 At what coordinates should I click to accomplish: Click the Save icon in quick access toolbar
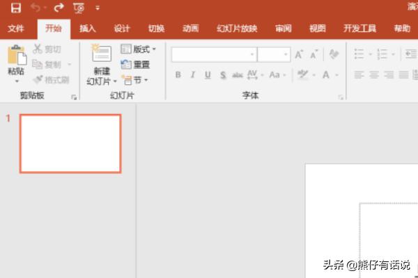pyautogui.click(x=15, y=8)
